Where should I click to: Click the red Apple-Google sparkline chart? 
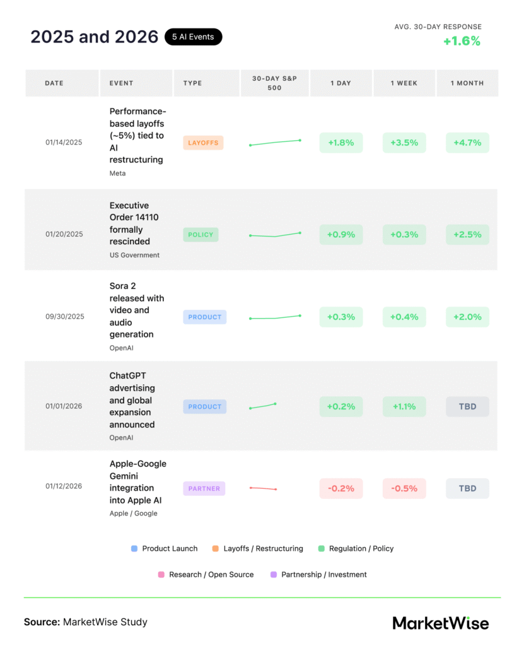tap(263, 488)
